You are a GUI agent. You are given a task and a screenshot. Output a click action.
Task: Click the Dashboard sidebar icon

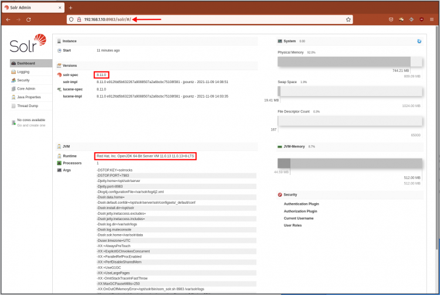(x=13, y=63)
